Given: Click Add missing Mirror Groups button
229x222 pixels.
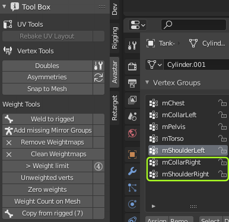Looking at the screenshot, I should (47, 131).
